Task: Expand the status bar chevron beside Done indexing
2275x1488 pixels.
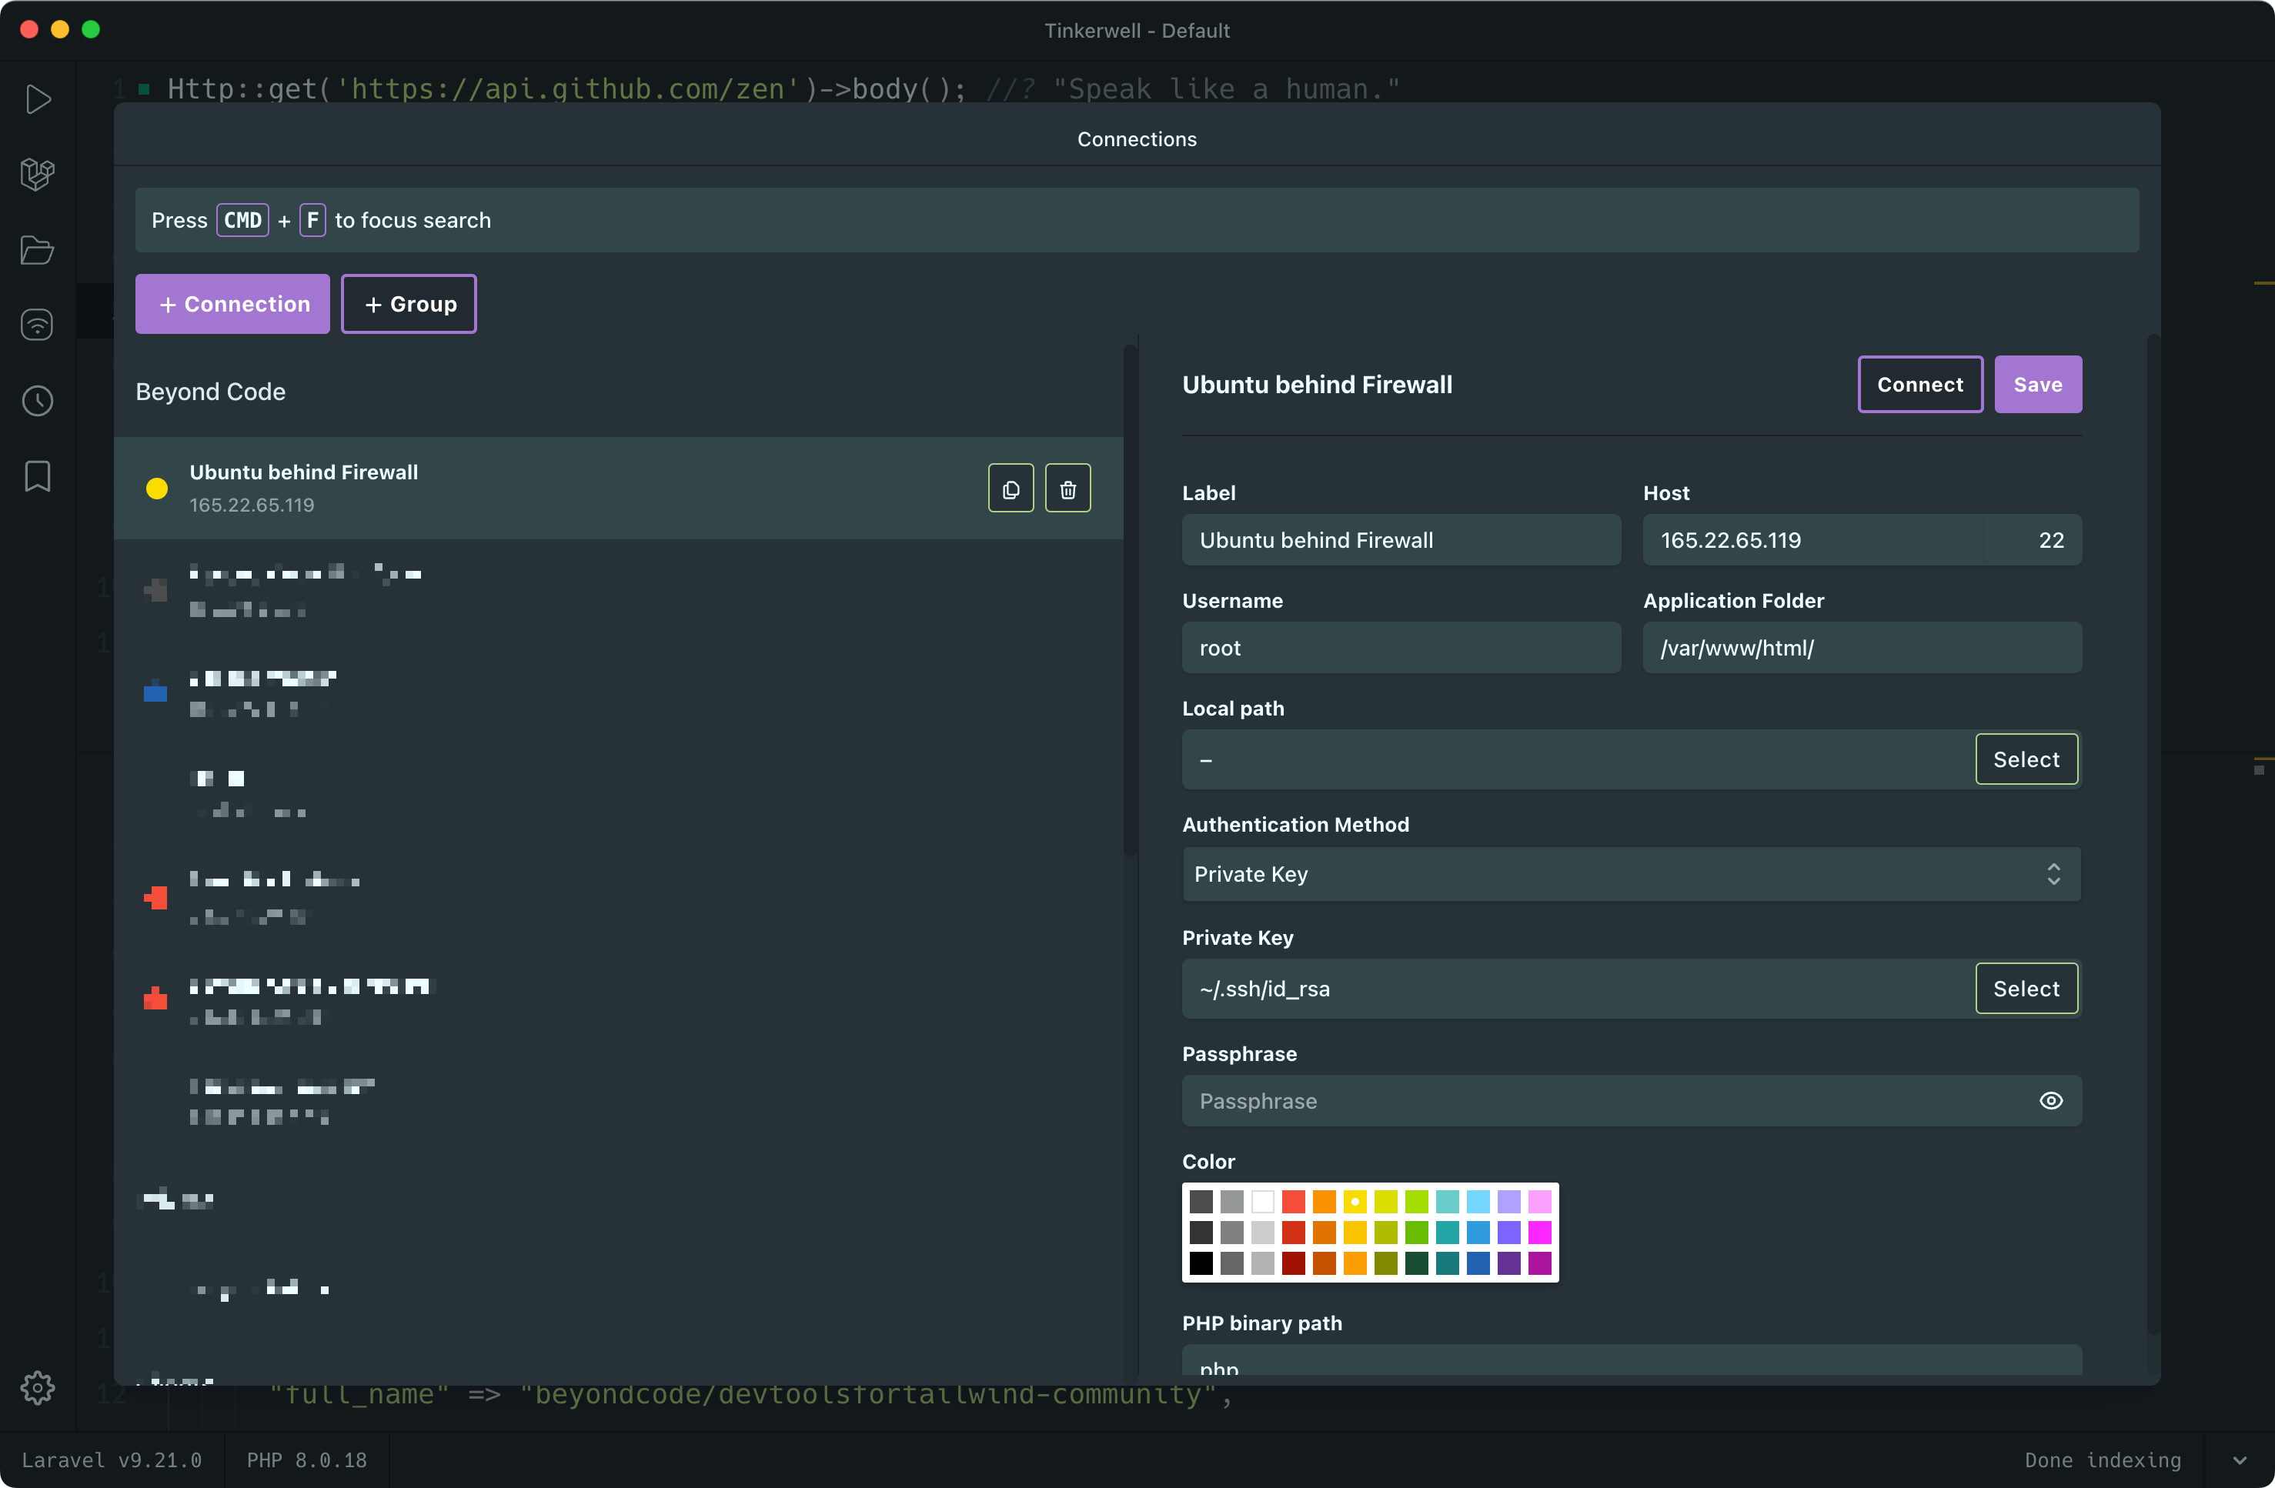Action: [x=2239, y=1460]
